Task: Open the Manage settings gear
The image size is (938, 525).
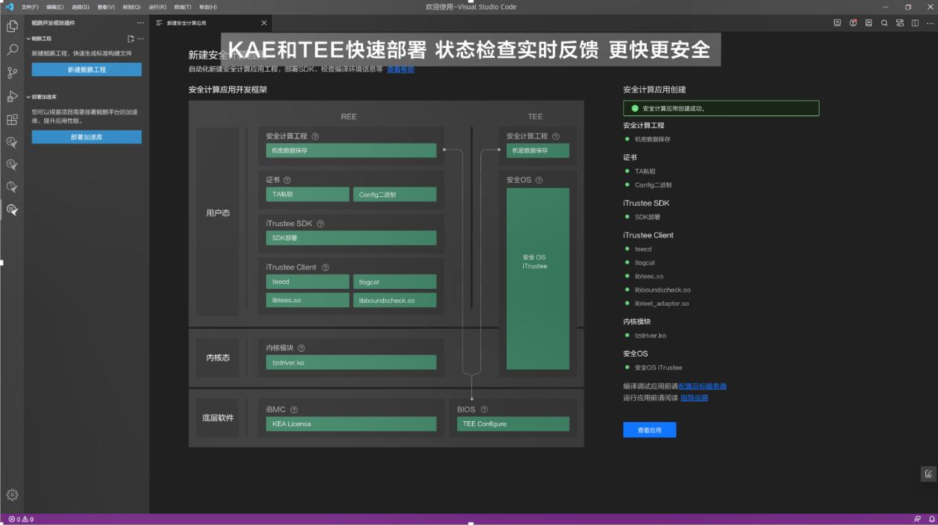Action: (12, 495)
